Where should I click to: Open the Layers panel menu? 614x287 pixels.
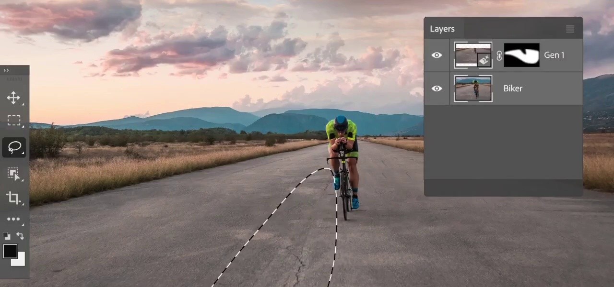coord(570,29)
